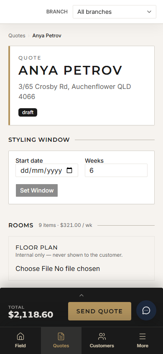Viewport: 163px width, 354px height.
Task: Open Customers via the people icon
Action: pyautogui.click(x=102, y=336)
